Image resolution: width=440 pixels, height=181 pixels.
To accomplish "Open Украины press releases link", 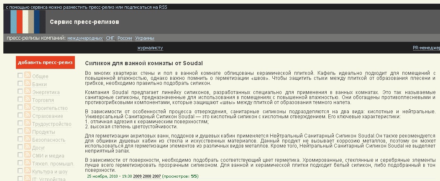I will (x=145, y=38).
